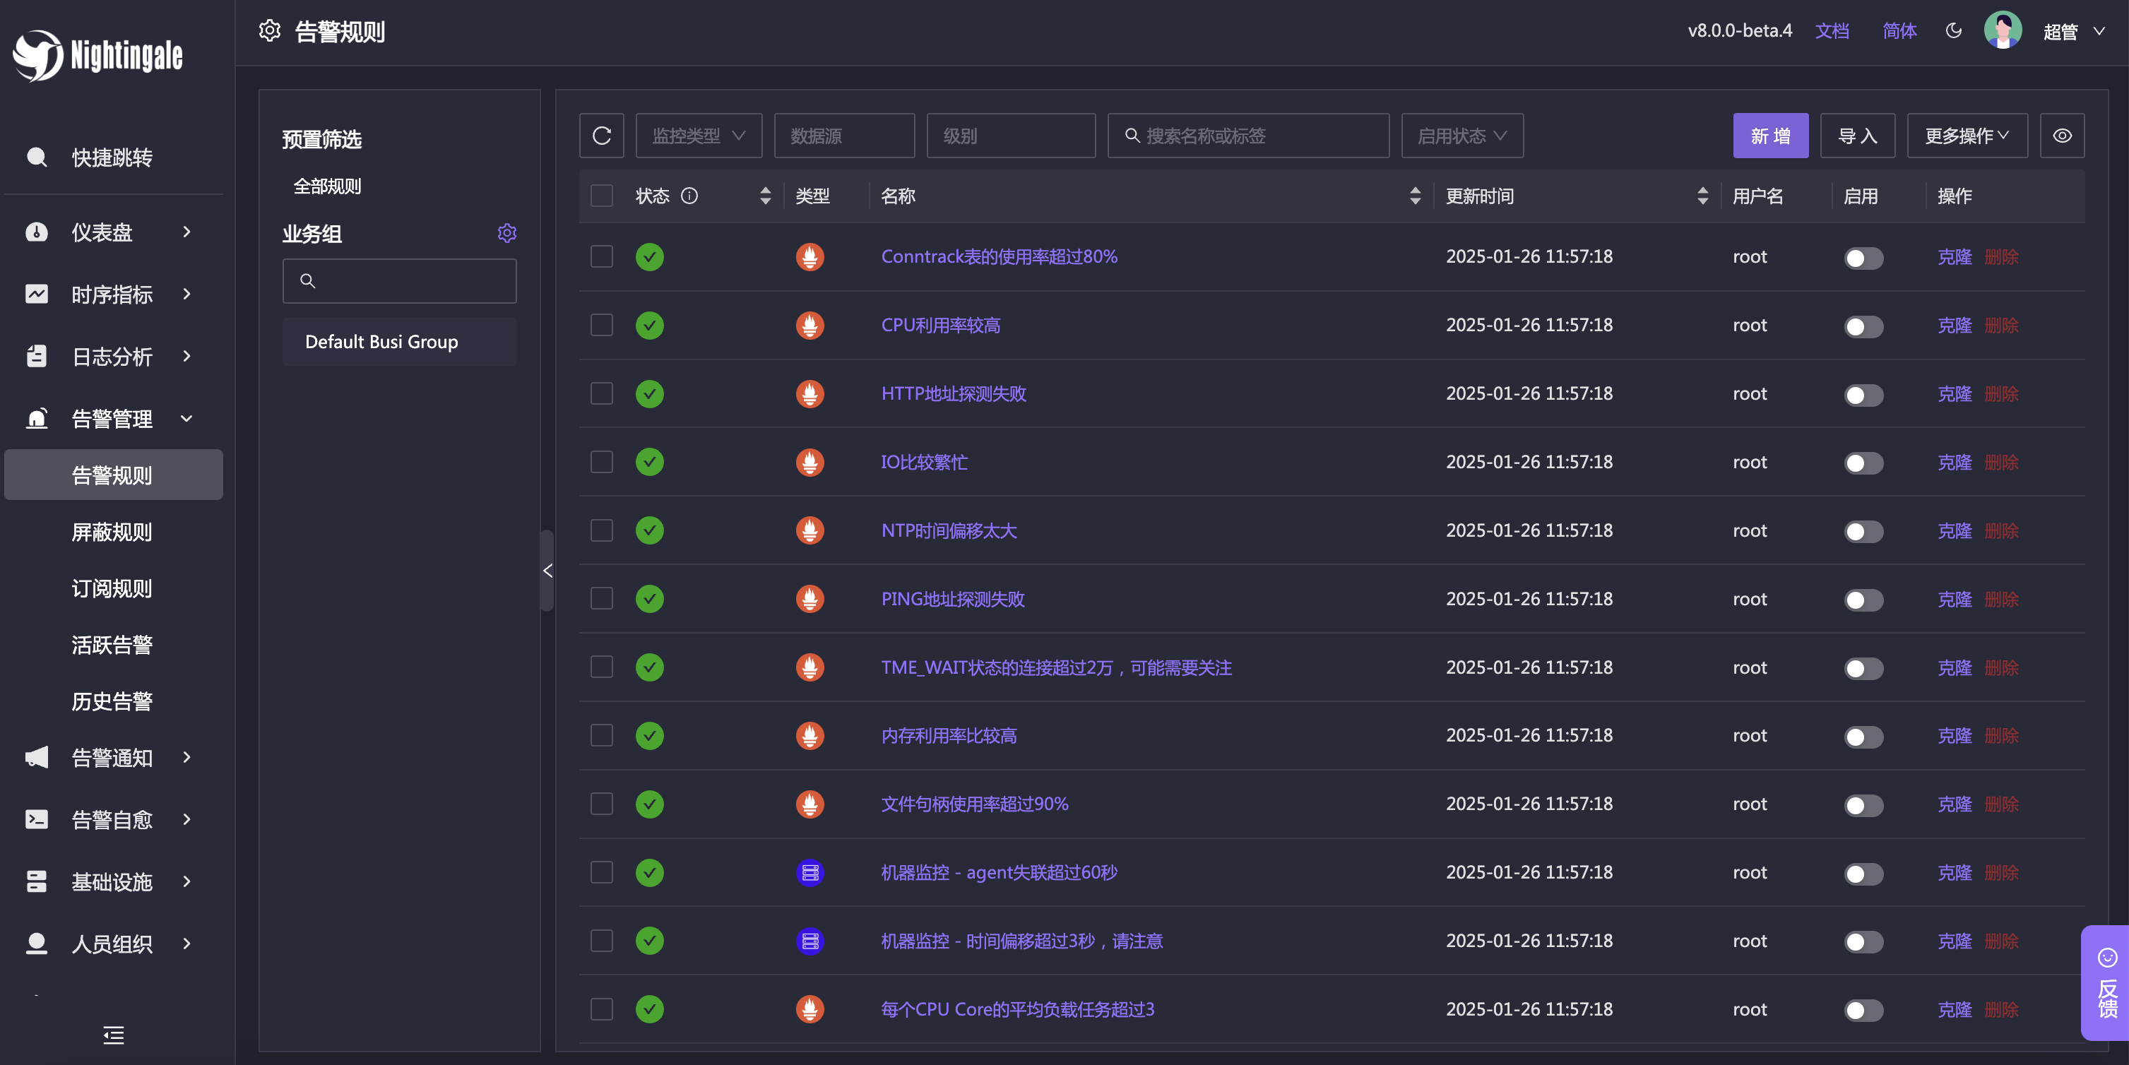Viewport: 2129px width, 1065px height.
Task: Click host type icon for agent失联超过60秒
Action: pyautogui.click(x=810, y=872)
